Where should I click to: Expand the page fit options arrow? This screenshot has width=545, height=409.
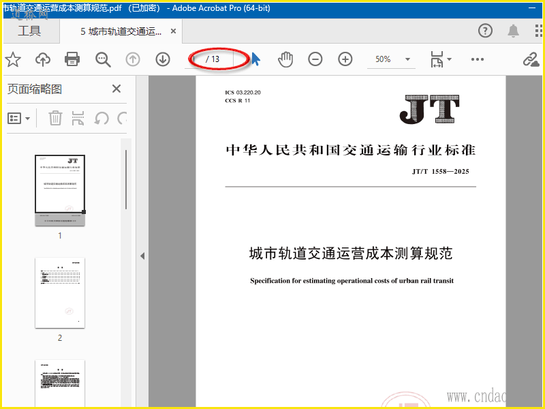pyautogui.click(x=449, y=59)
